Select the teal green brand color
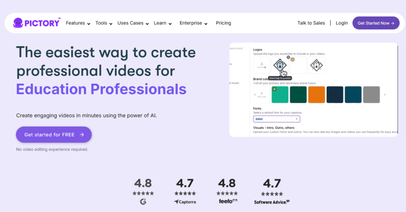 tap(280, 95)
